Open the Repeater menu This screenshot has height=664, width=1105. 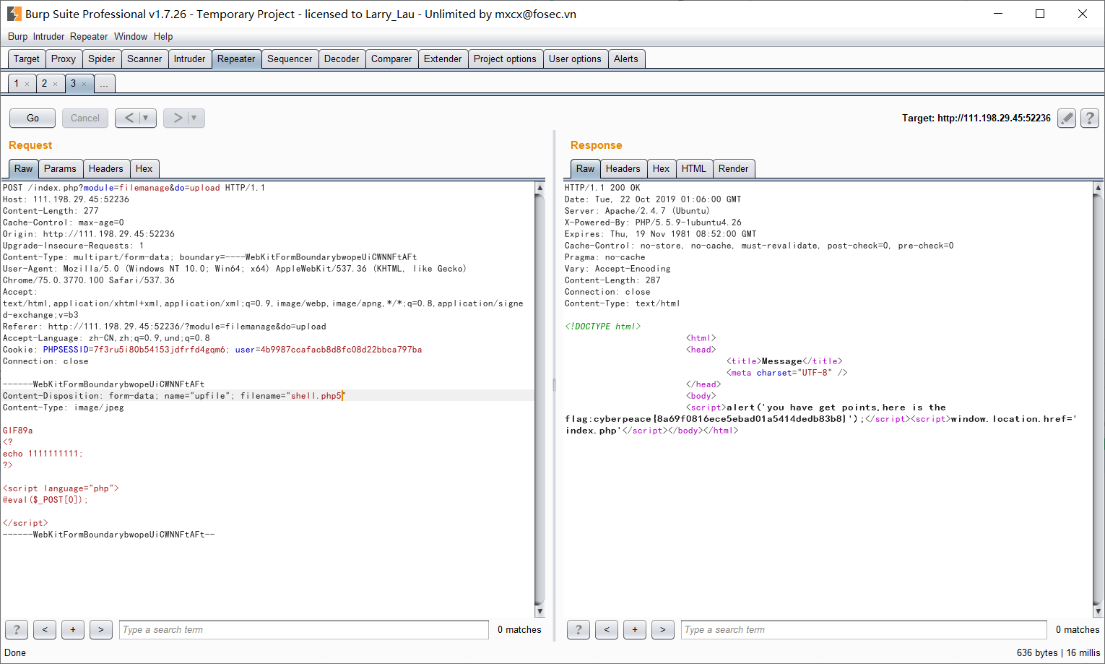tap(89, 36)
